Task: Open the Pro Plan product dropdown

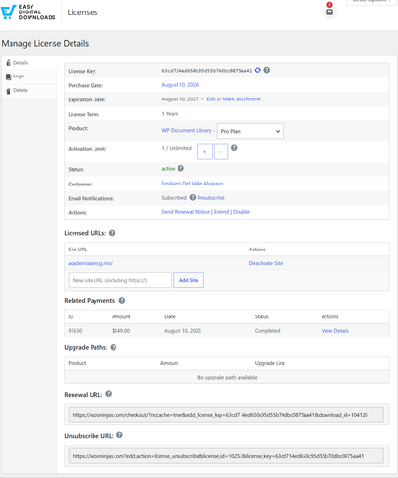Action: coord(250,131)
